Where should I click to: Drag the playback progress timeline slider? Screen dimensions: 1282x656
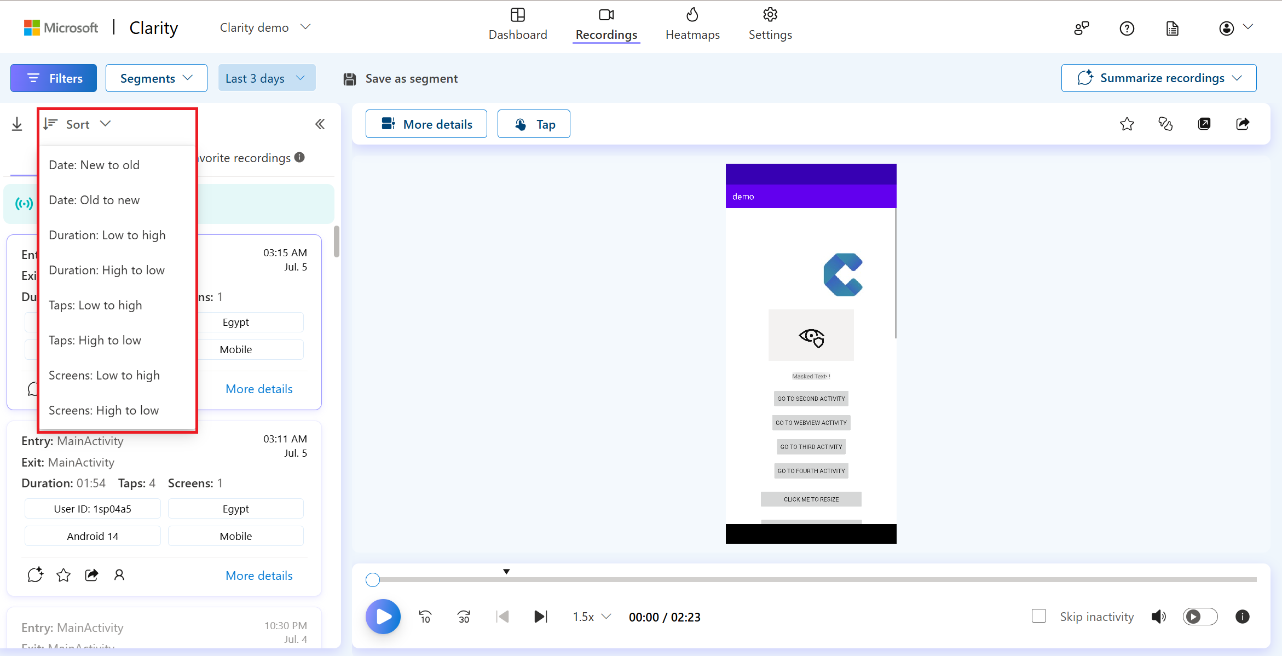(374, 579)
